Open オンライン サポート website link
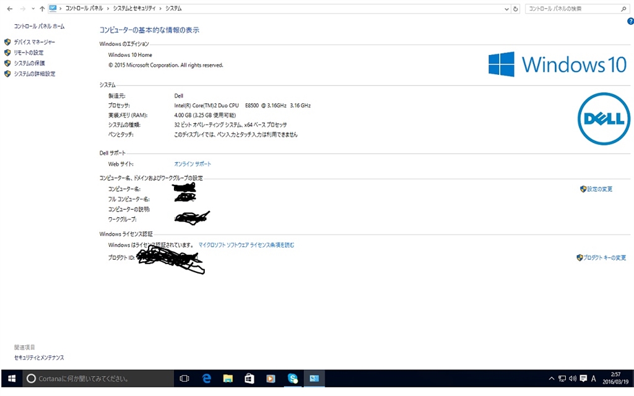The image size is (634, 396). (193, 164)
